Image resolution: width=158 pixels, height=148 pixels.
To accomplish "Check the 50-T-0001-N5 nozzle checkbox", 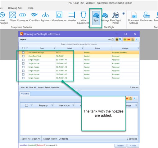I will tap(23, 74).
